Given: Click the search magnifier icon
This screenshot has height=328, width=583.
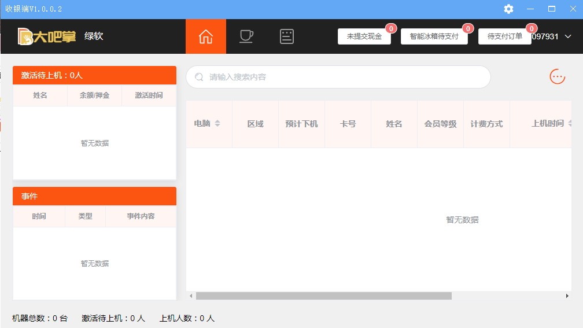Looking at the screenshot, I should pyautogui.click(x=200, y=77).
